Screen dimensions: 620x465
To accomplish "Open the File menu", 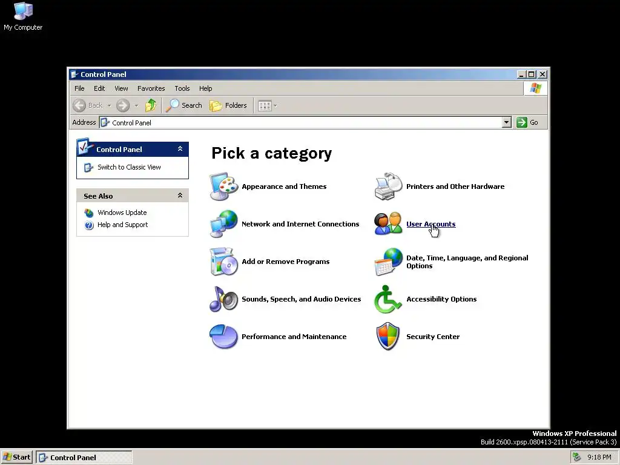I will [x=79, y=88].
